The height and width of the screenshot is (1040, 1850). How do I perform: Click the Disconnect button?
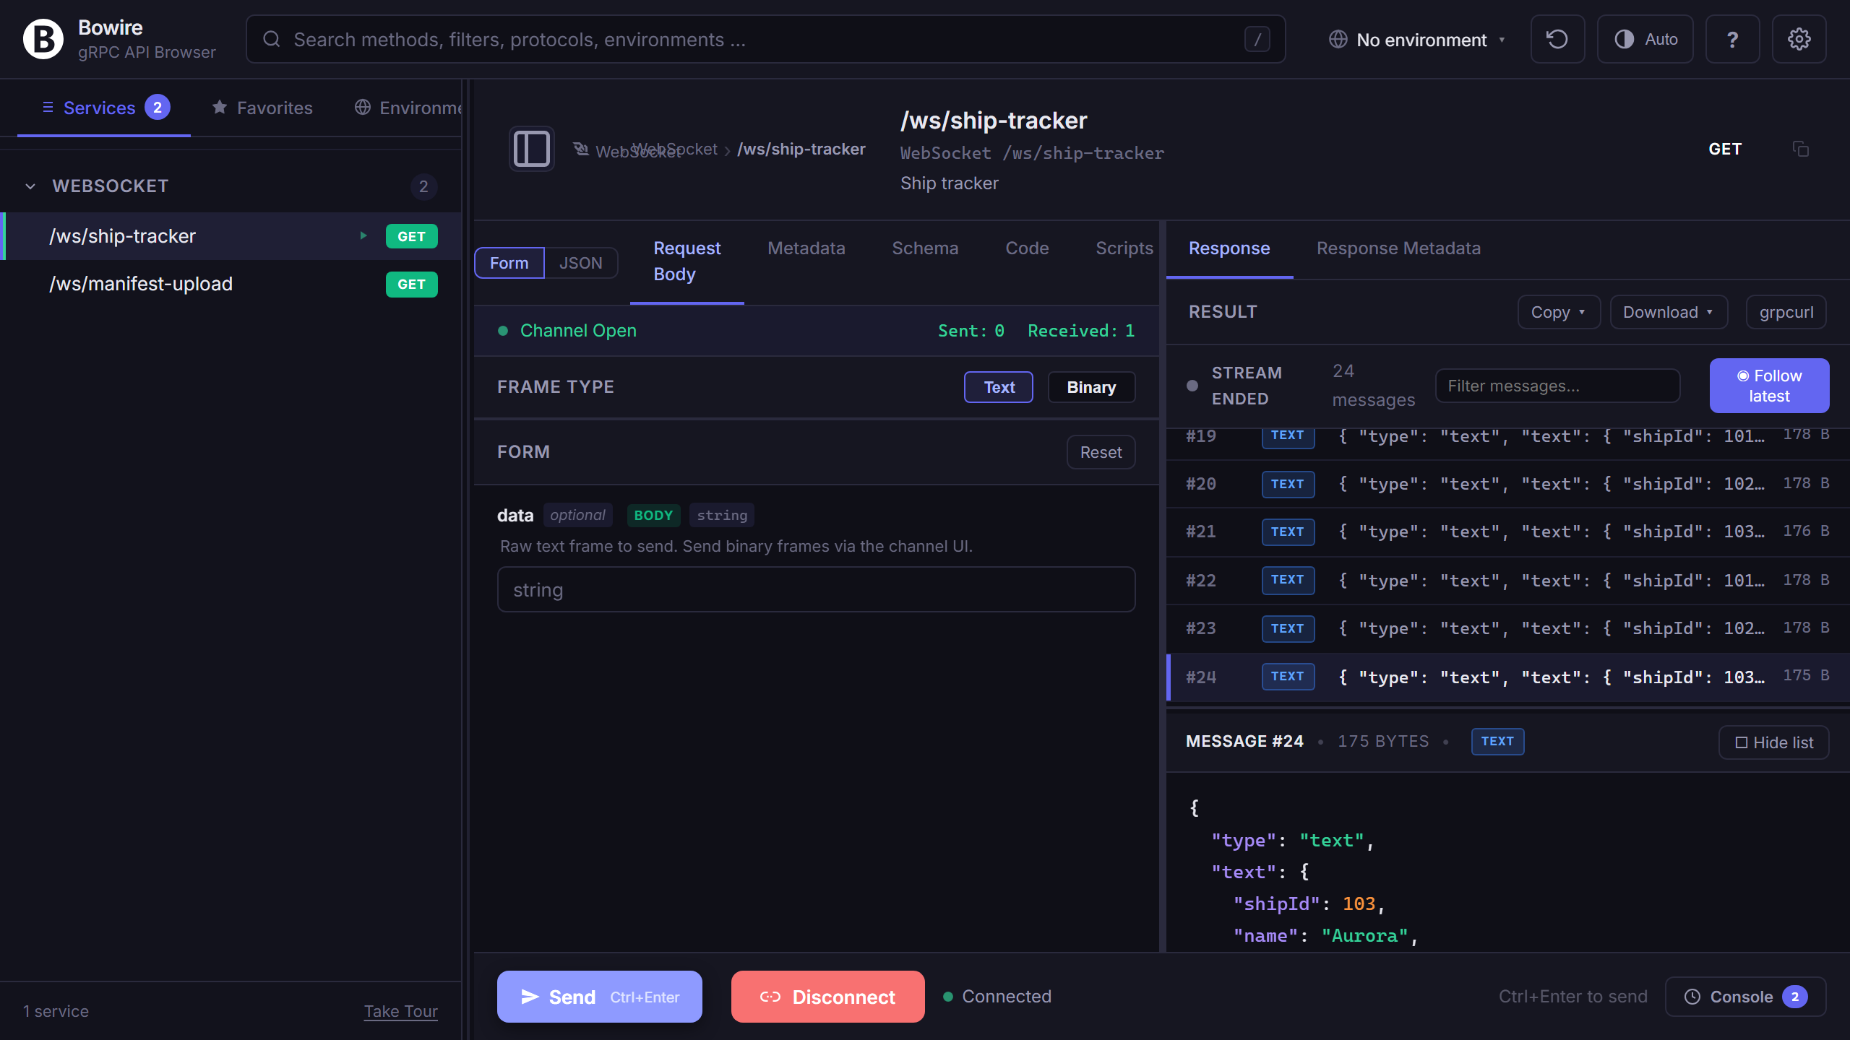pyautogui.click(x=827, y=997)
